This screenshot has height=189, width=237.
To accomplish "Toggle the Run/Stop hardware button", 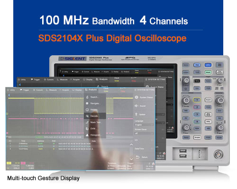I will click(x=219, y=65).
